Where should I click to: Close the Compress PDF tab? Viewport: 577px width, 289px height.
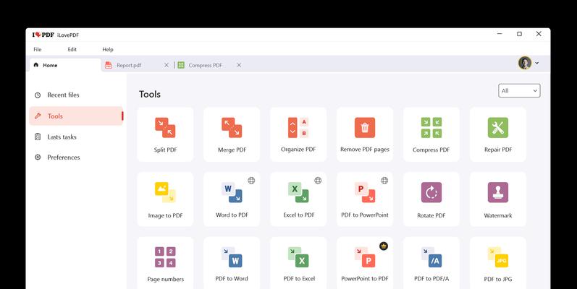[x=239, y=65]
